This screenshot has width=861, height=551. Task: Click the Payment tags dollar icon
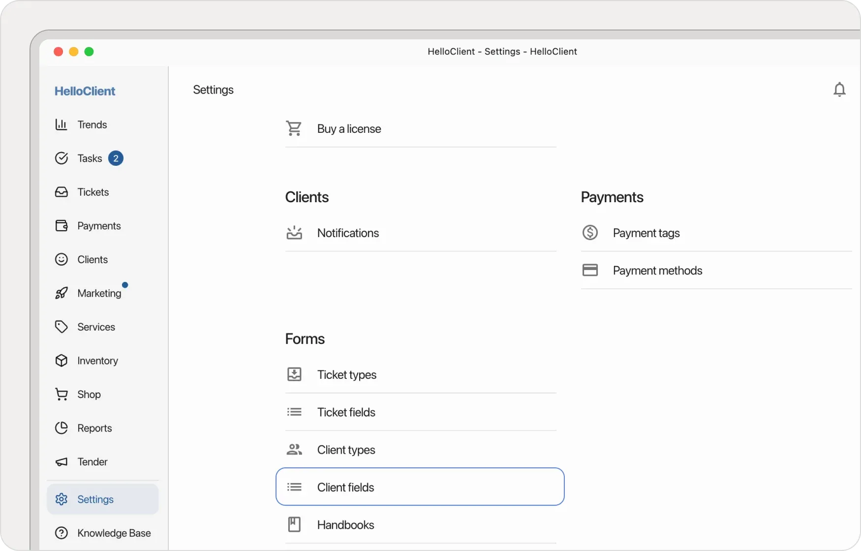click(590, 232)
